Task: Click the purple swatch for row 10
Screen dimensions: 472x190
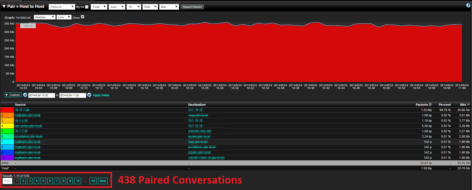Action: 7,158
